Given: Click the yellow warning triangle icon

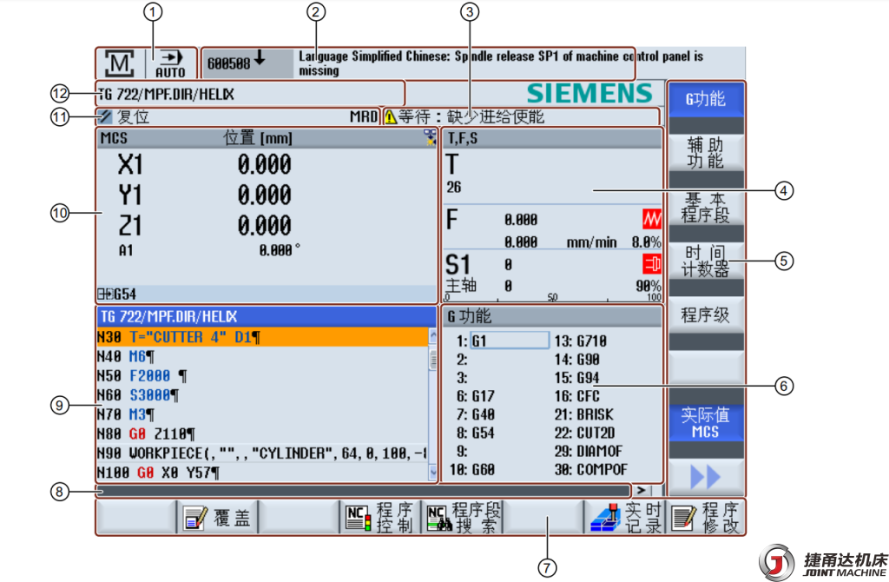Looking at the screenshot, I should [391, 116].
